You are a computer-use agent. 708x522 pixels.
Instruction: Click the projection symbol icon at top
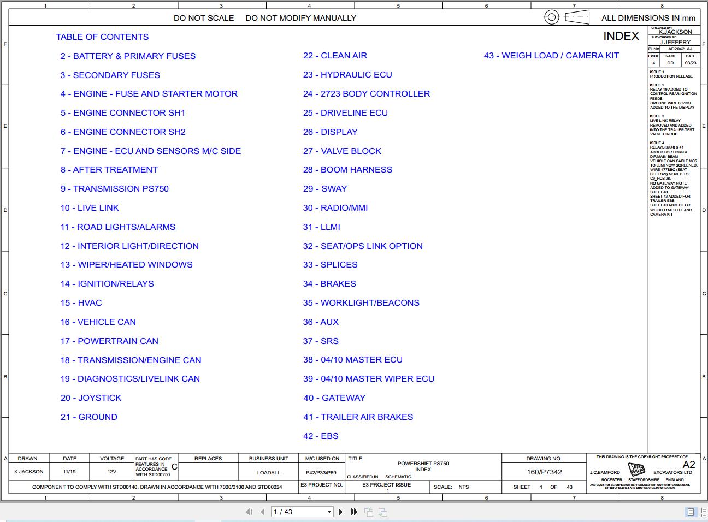click(567, 17)
